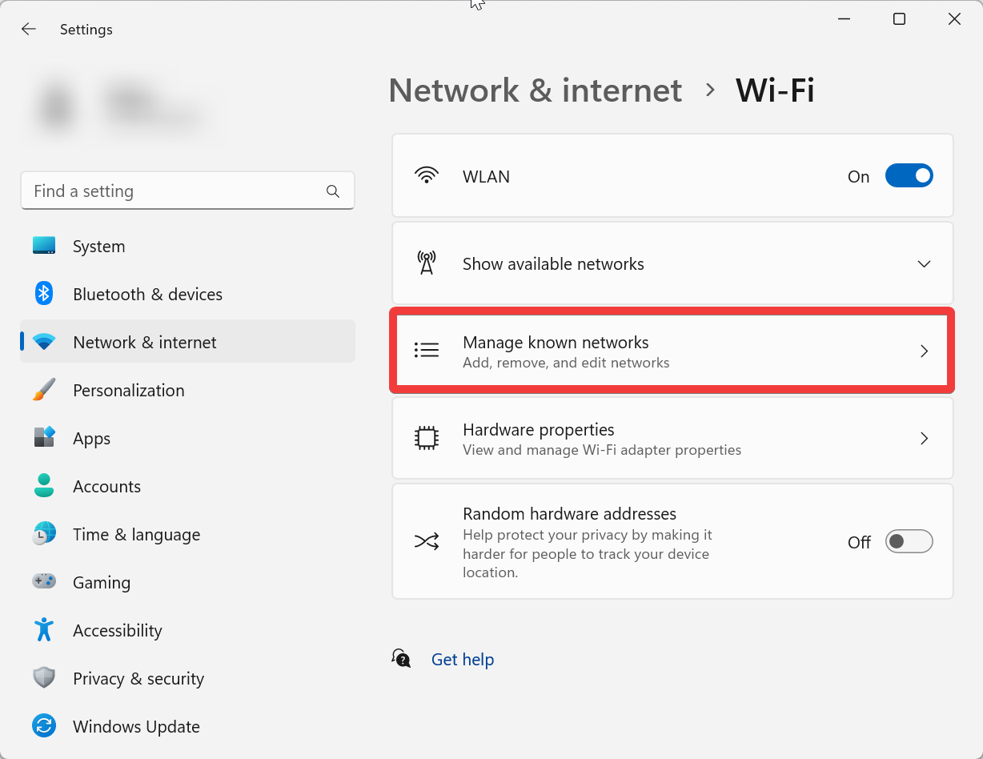
Task: Enable Random hardware addresses toggle
Action: pos(909,542)
